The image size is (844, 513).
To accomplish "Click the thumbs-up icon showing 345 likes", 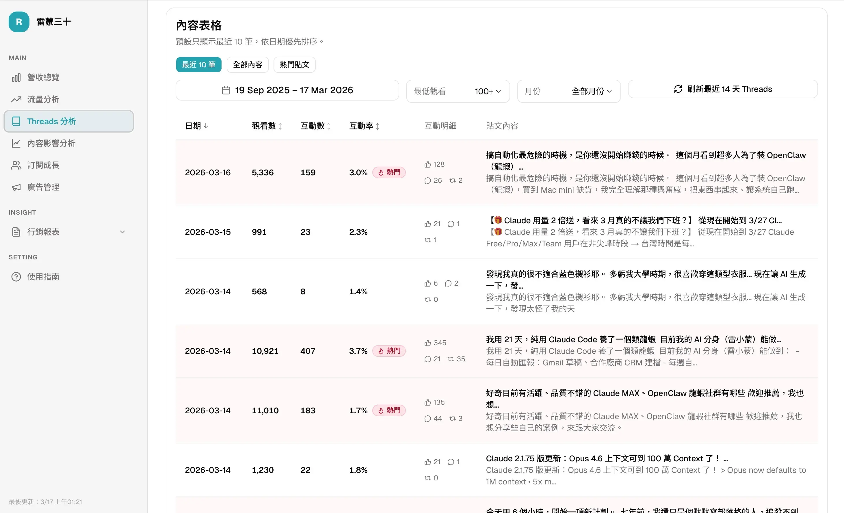I will click(427, 343).
